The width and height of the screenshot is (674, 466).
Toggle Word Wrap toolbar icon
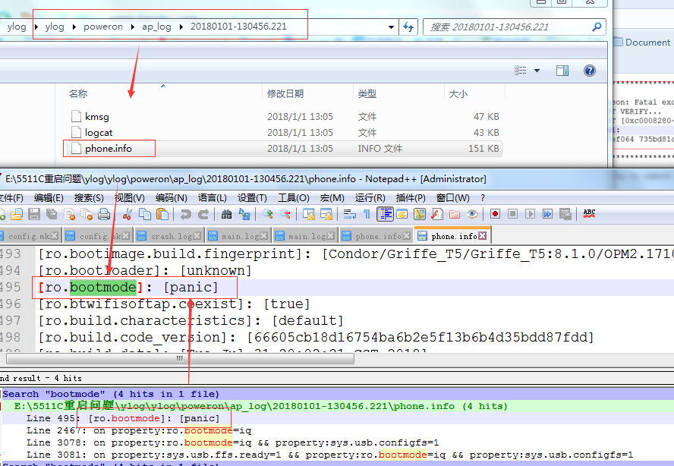click(x=349, y=214)
